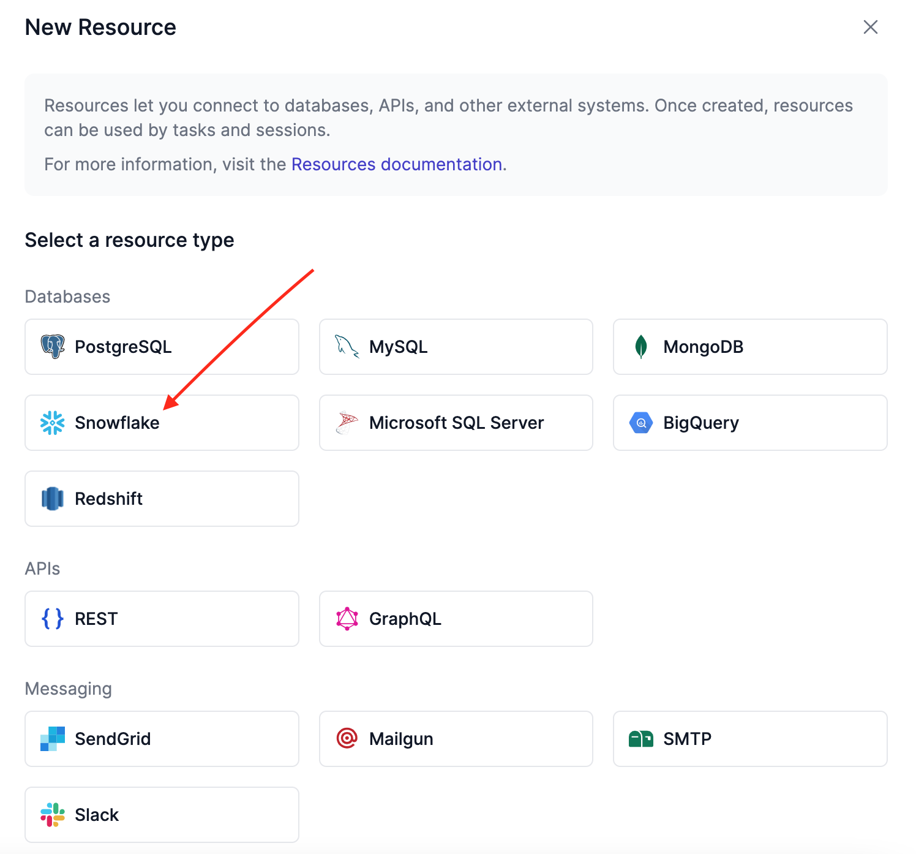Image resolution: width=916 pixels, height=854 pixels.
Task: Click the Redshift logo icon
Action: click(x=53, y=499)
